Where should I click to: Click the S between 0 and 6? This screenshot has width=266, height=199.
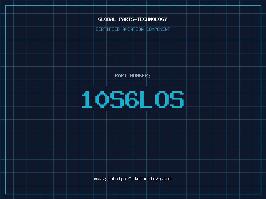pyautogui.click(x=117, y=99)
